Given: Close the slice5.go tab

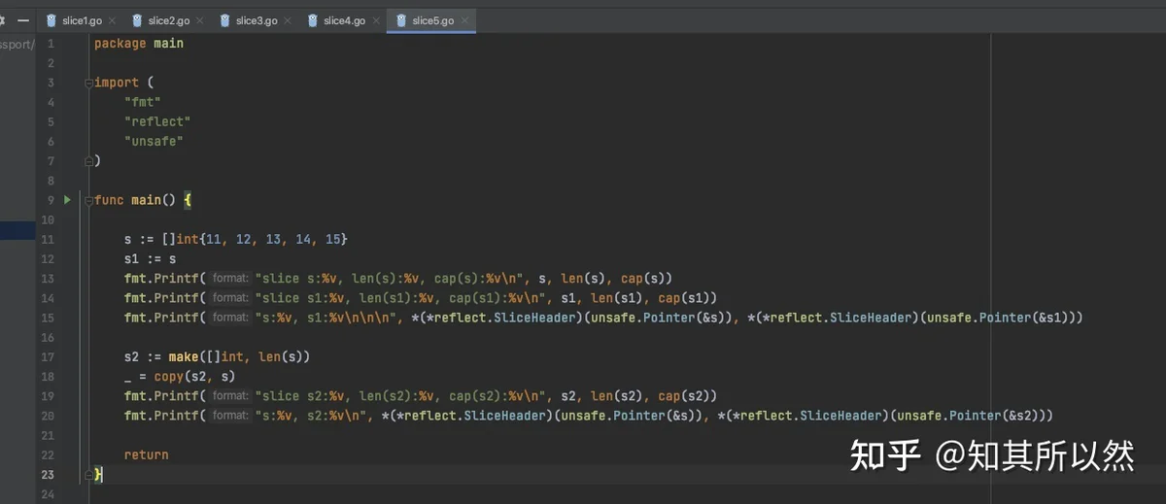Looking at the screenshot, I should [x=466, y=20].
